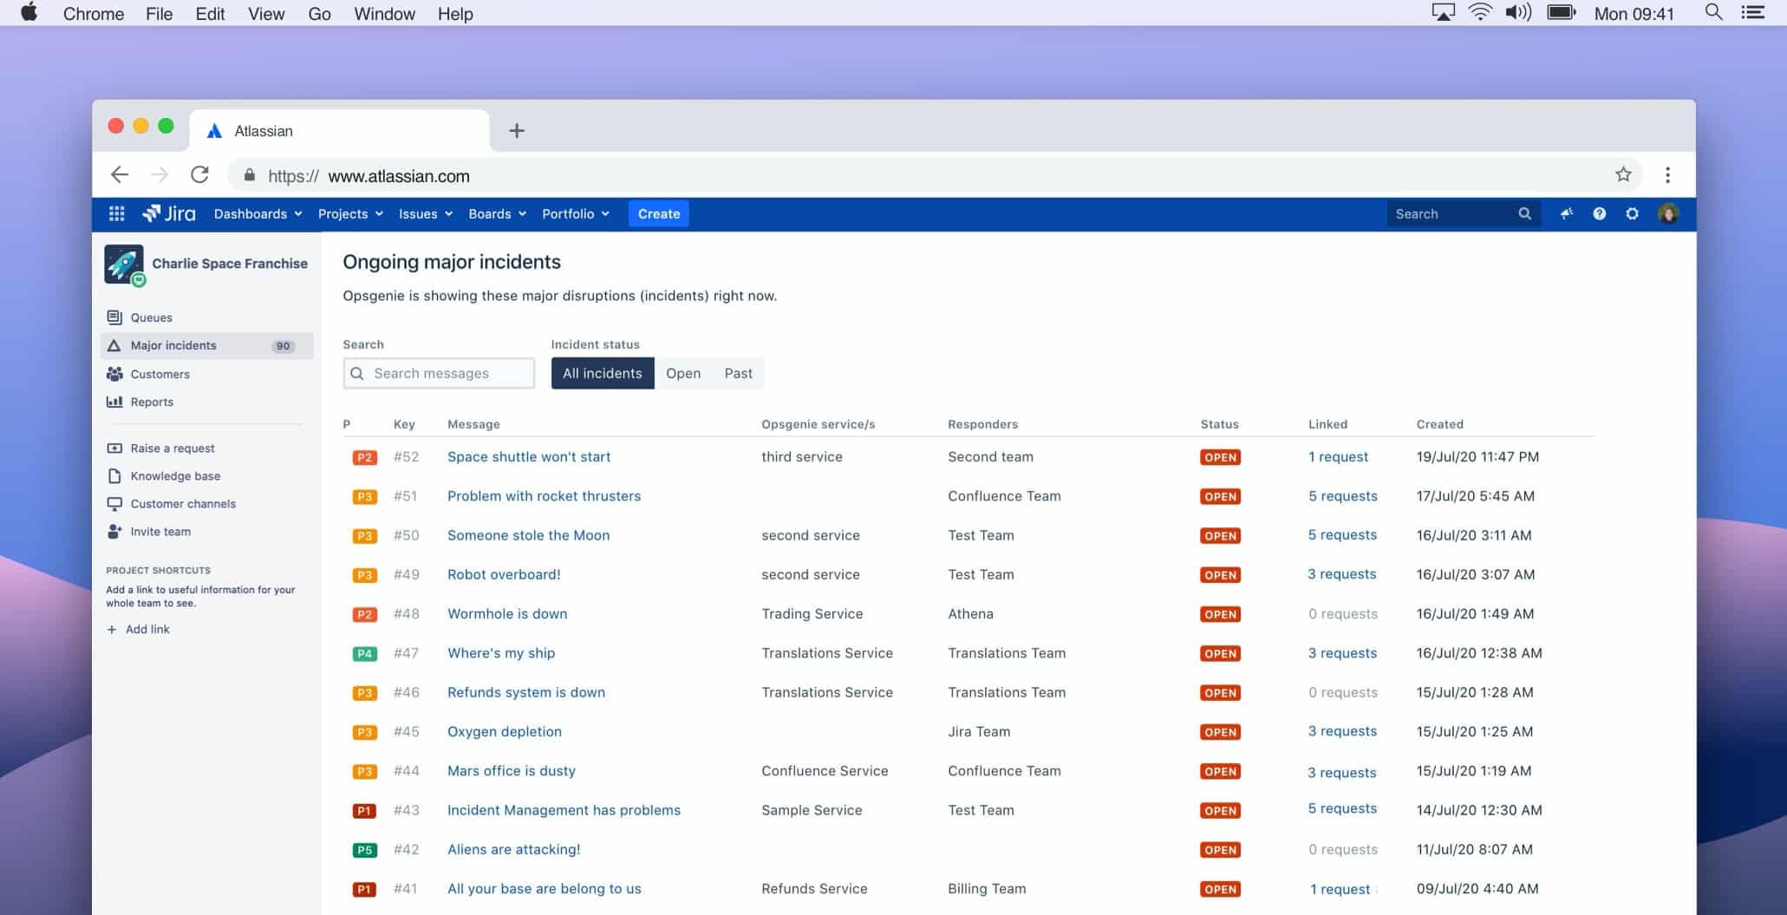Click the P4 priority badge for issue #47
The image size is (1787, 915).
(x=364, y=654)
